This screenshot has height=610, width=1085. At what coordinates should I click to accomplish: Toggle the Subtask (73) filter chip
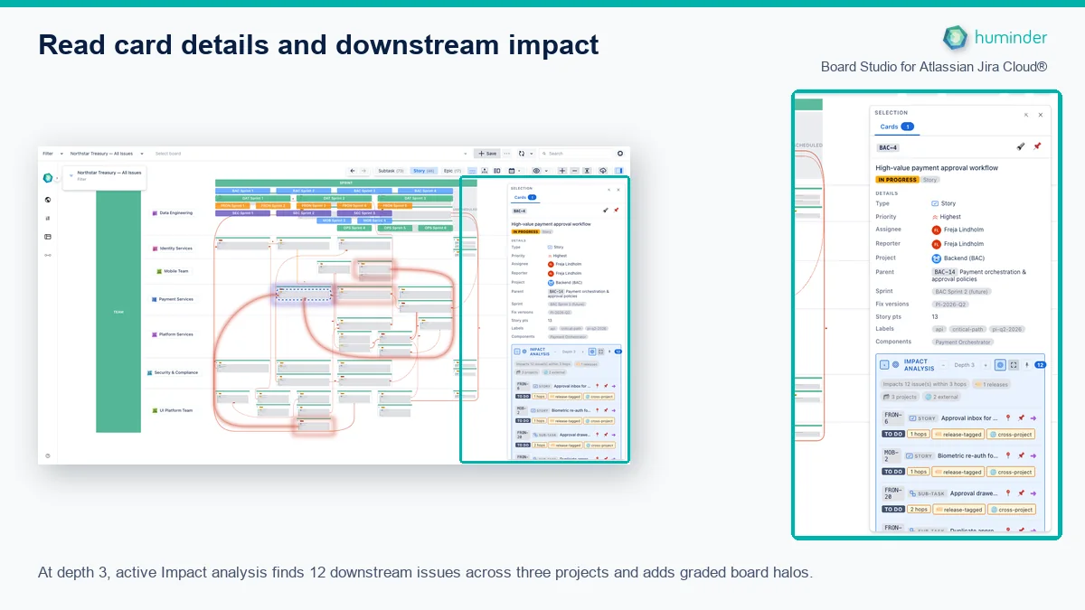(391, 171)
